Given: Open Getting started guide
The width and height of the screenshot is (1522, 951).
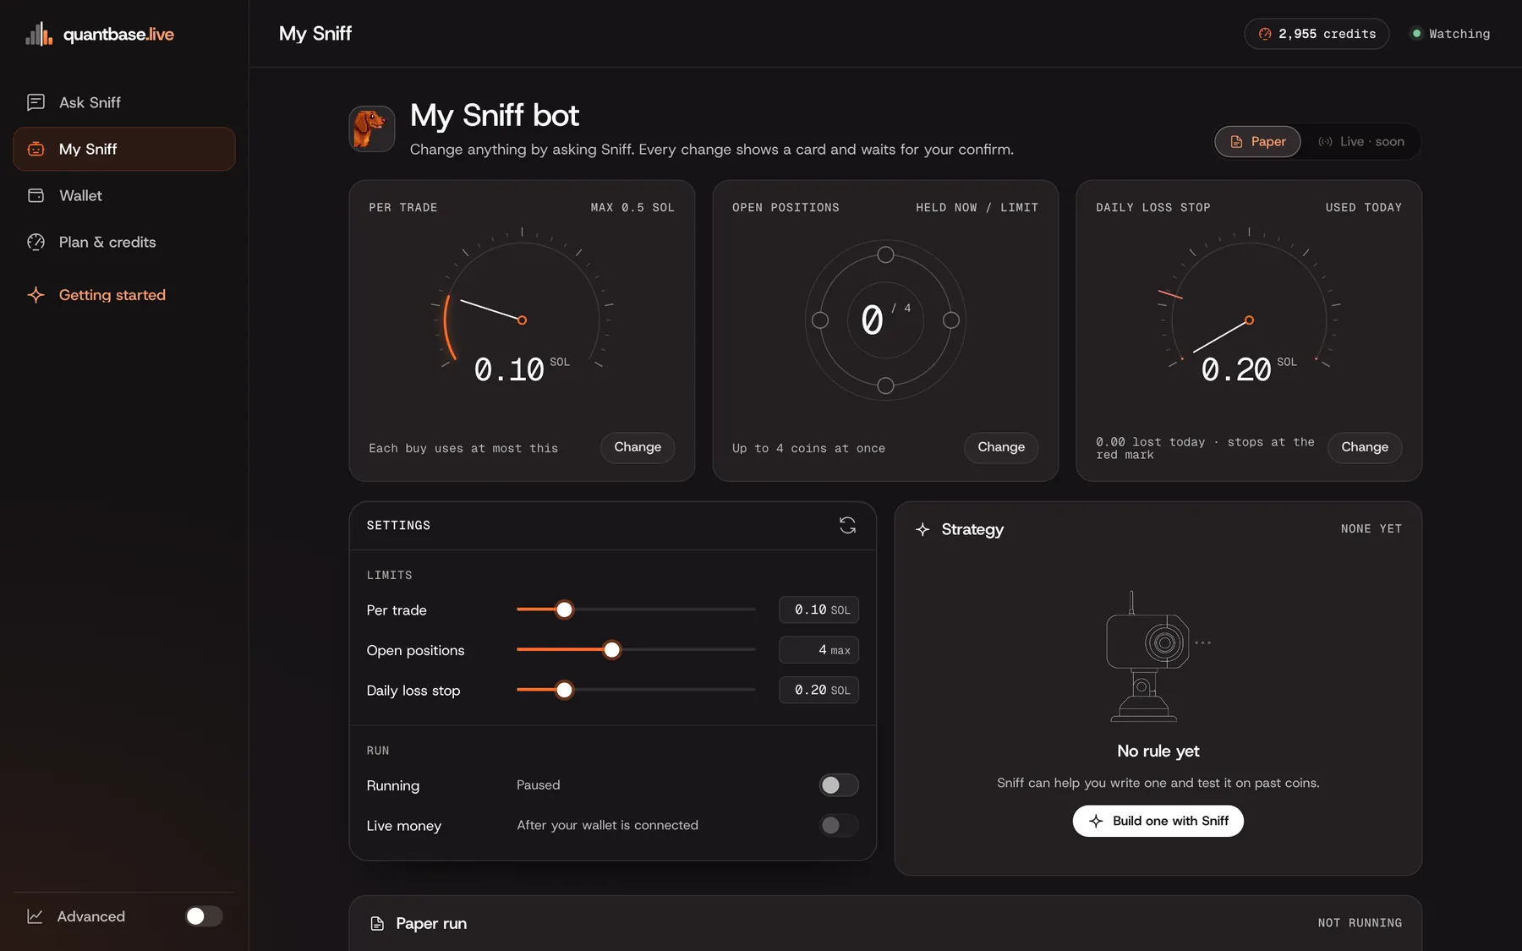Looking at the screenshot, I should click(124, 295).
